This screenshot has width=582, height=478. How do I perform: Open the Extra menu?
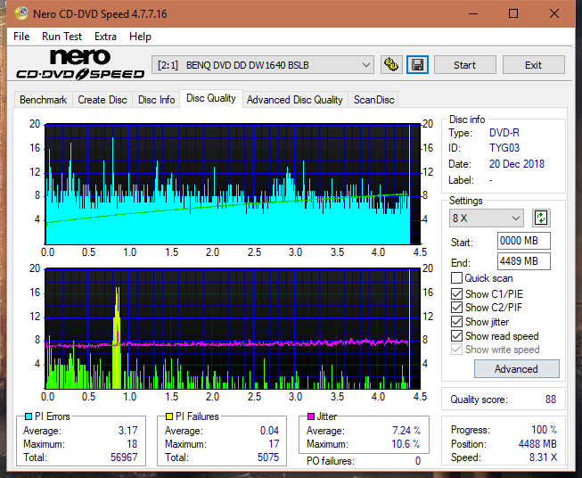pyautogui.click(x=105, y=37)
